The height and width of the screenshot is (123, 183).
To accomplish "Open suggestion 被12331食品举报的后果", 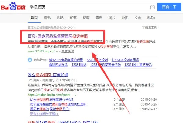I will click(66, 60).
